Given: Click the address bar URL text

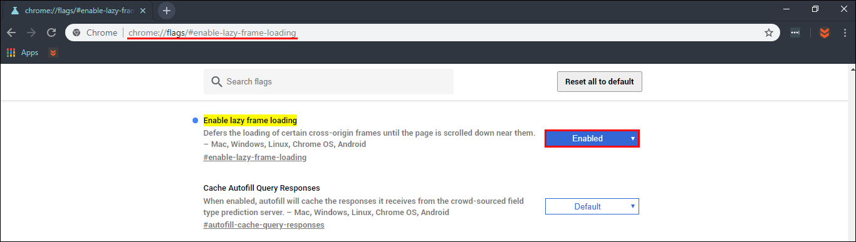Looking at the screenshot, I should (212, 33).
